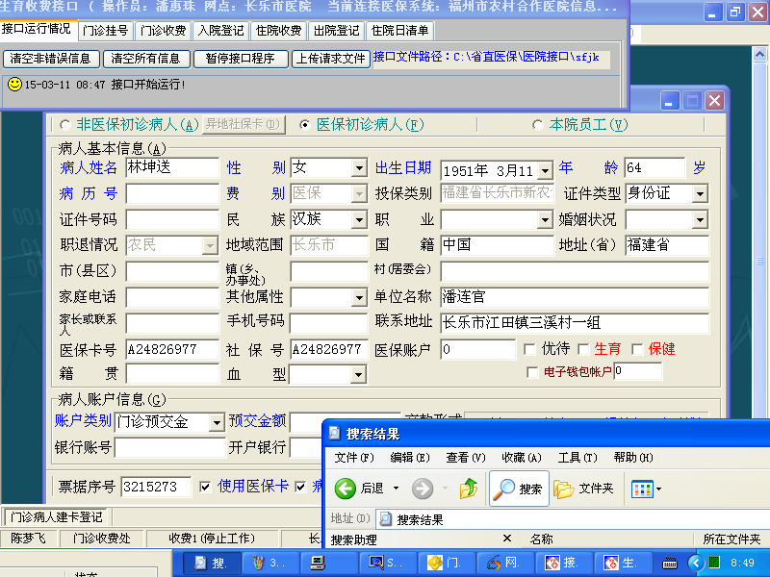Open the 血型 dropdown

click(358, 375)
